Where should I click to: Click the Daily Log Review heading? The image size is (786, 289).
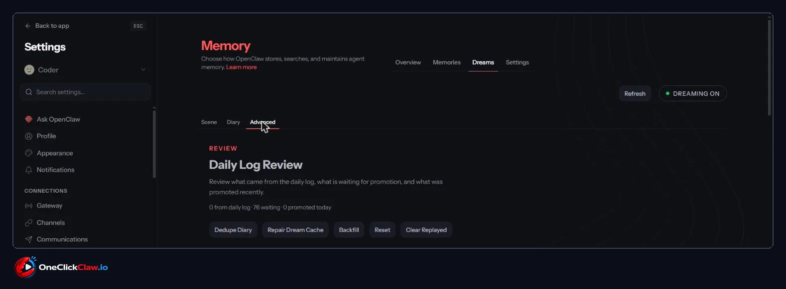pos(256,165)
